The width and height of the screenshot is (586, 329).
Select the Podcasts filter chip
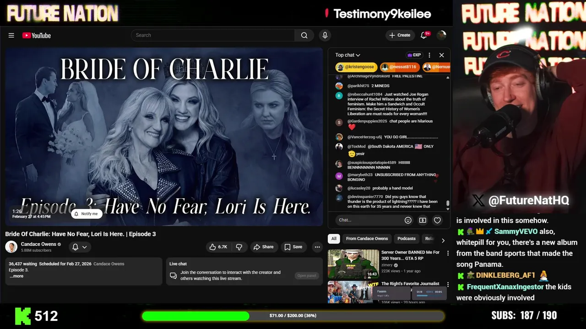[x=407, y=239]
